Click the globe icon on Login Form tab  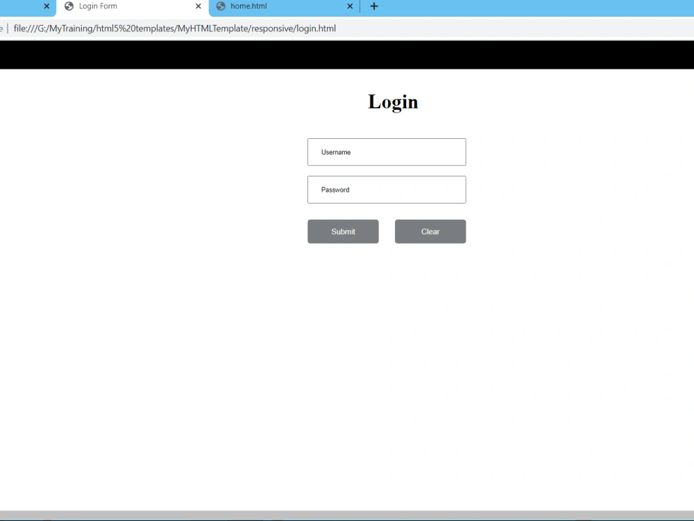pos(69,6)
